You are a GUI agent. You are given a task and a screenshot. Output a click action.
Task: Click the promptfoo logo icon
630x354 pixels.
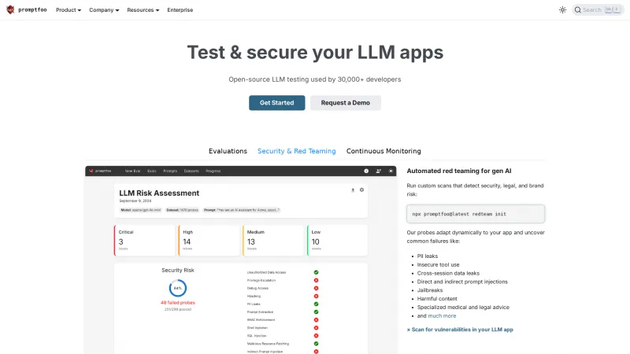pyautogui.click(x=10, y=9)
